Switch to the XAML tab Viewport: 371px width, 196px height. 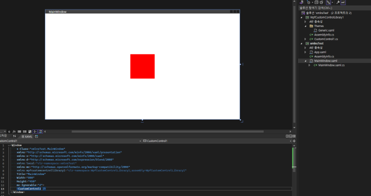(x=27, y=136)
